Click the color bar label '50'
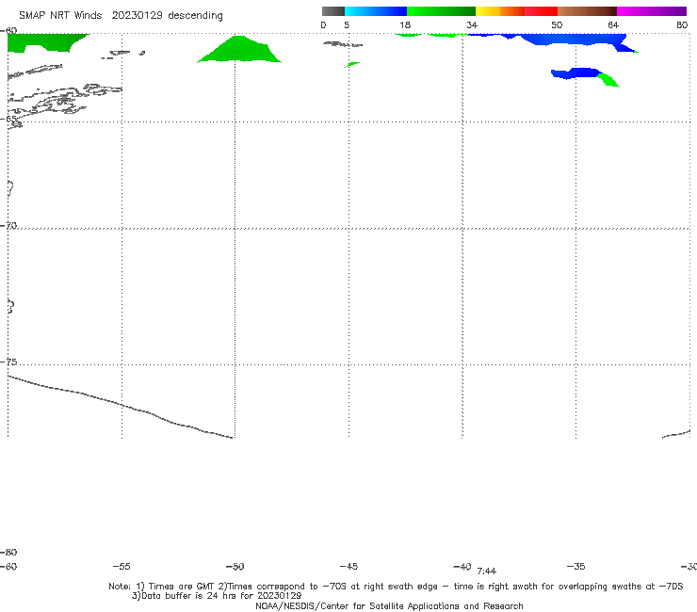Screen dimensions: 697x612 coord(557,25)
